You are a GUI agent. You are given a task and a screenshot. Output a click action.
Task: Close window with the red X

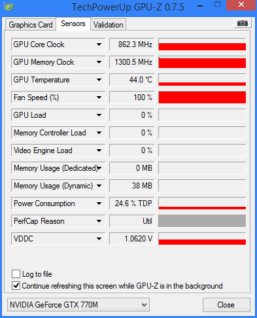coord(241,5)
